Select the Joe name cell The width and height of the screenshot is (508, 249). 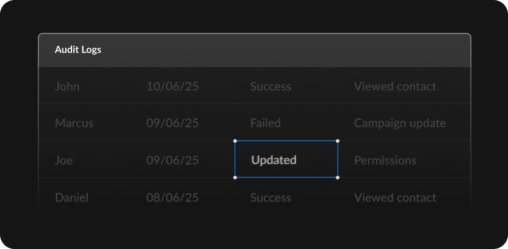64,161
